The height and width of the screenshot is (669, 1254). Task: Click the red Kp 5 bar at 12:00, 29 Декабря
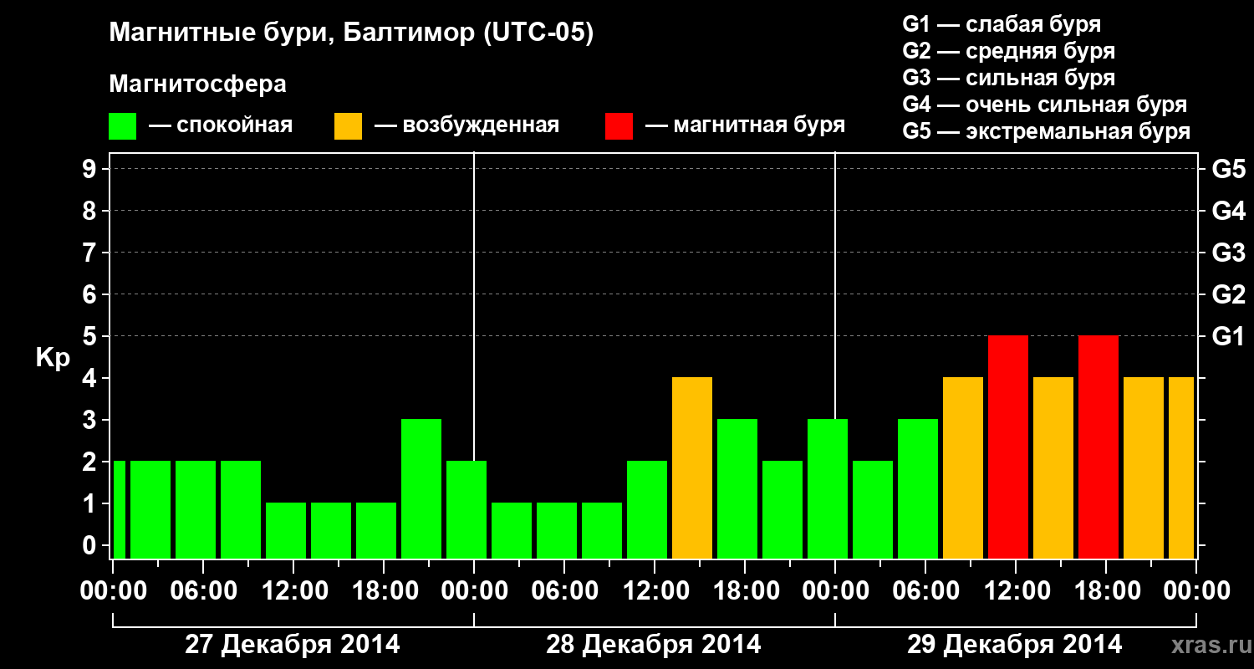tap(1008, 447)
